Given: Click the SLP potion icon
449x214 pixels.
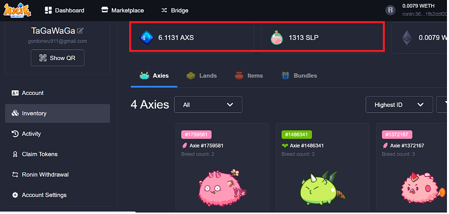Looking at the screenshot, I should pos(277,37).
